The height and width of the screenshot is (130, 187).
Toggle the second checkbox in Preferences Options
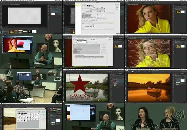82,16
